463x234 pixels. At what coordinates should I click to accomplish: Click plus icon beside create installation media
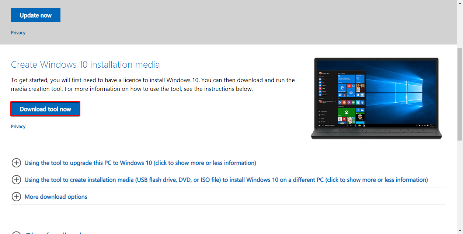tap(16, 180)
